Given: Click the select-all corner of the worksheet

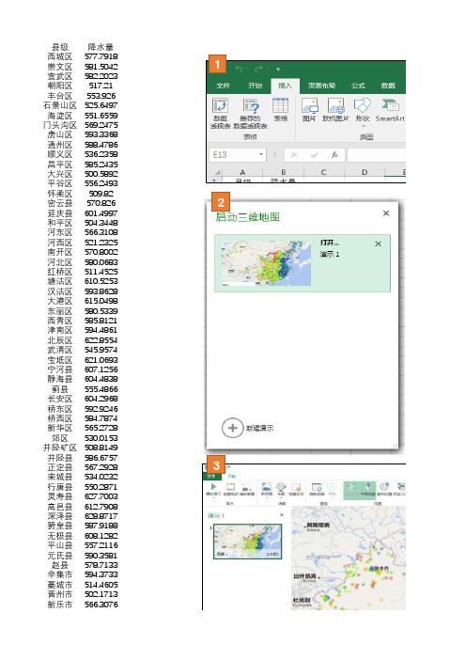Looking at the screenshot, I should tap(217, 172).
